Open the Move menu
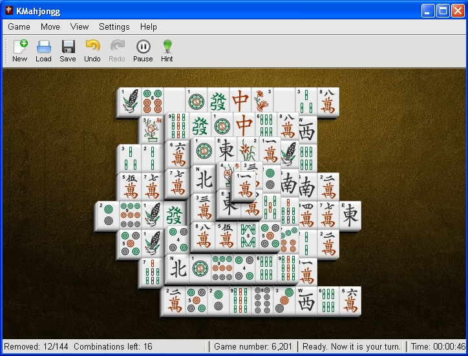The image size is (468, 356). pyautogui.click(x=50, y=26)
